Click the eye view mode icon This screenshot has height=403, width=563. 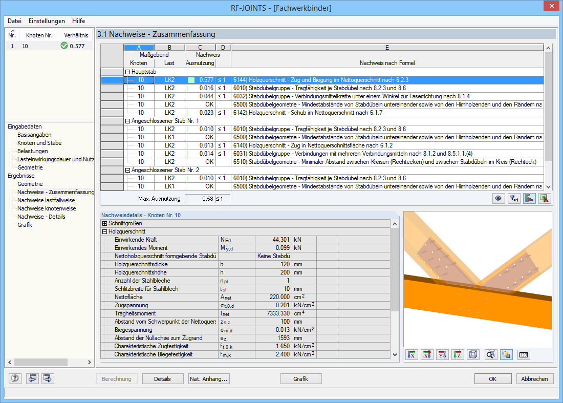[498, 198]
